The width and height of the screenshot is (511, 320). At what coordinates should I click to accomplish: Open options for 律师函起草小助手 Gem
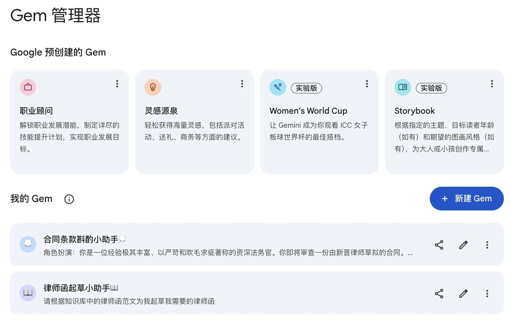click(x=487, y=294)
